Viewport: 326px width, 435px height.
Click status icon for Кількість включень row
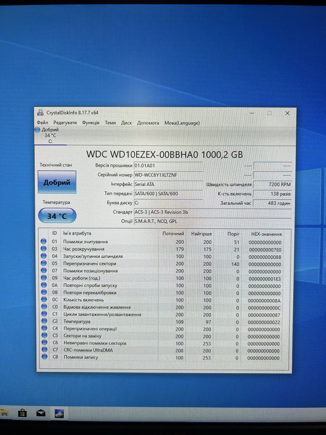click(44, 299)
